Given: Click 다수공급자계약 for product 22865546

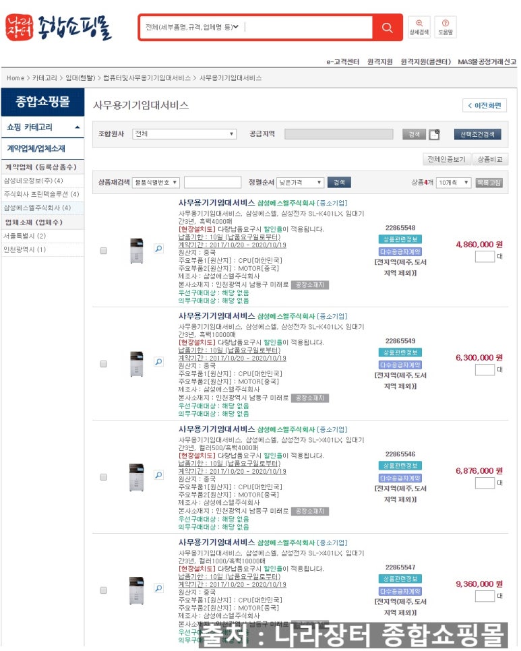Looking at the screenshot, I should pos(400,478).
